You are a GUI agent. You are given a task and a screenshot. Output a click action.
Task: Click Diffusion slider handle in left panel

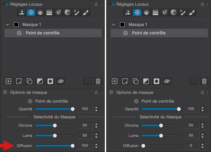pos(73,145)
